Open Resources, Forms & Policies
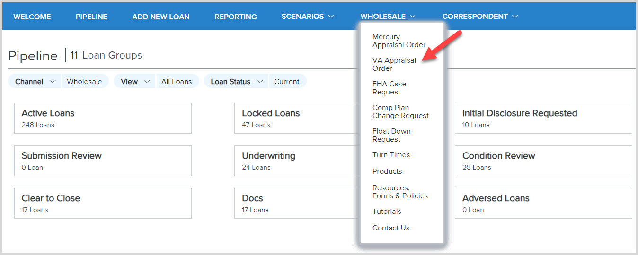This screenshot has height=255, width=638. pos(400,192)
